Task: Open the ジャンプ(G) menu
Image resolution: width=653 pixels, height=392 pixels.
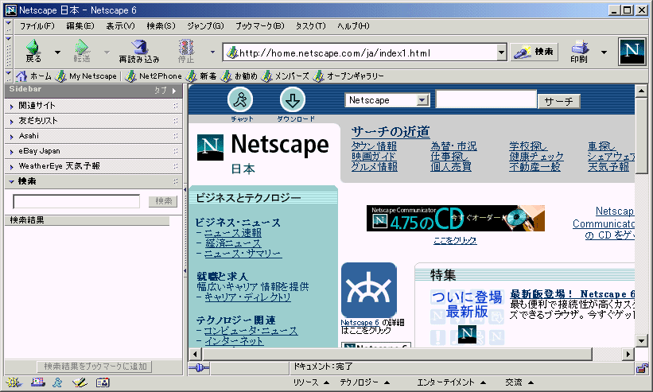Action: (205, 25)
